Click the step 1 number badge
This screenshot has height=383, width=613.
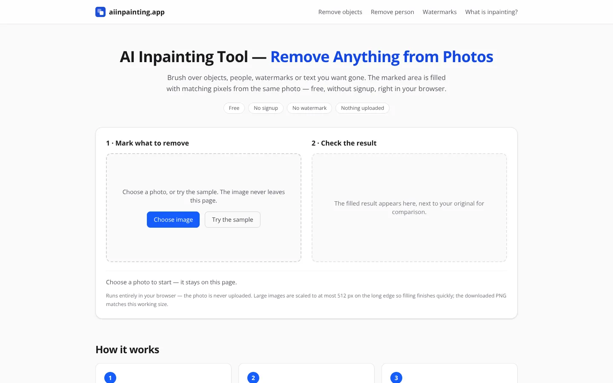point(110,377)
